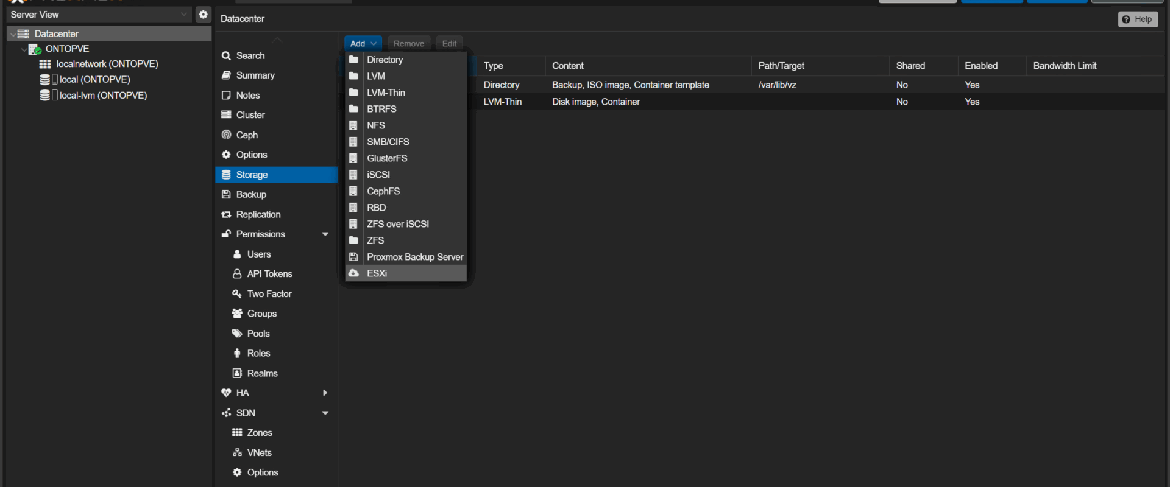Click the Pools tags icon
This screenshot has width=1170, height=487.
pyautogui.click(x=237, y=334)
